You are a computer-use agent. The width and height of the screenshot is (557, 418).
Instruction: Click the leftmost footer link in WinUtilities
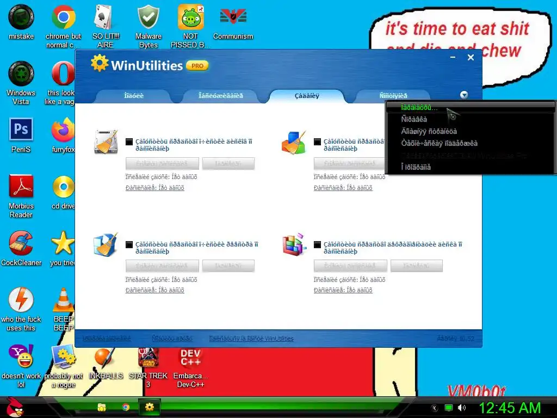click(x=107, y=339)
